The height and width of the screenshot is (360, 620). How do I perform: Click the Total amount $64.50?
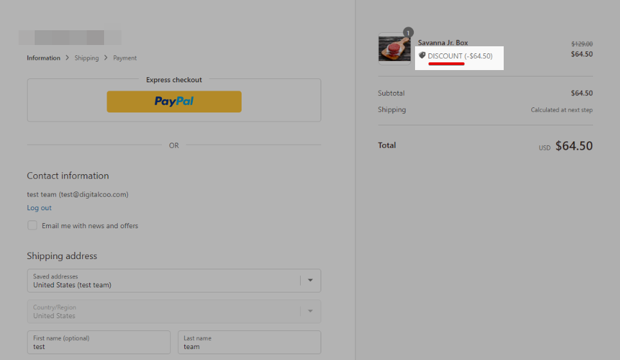574,146
